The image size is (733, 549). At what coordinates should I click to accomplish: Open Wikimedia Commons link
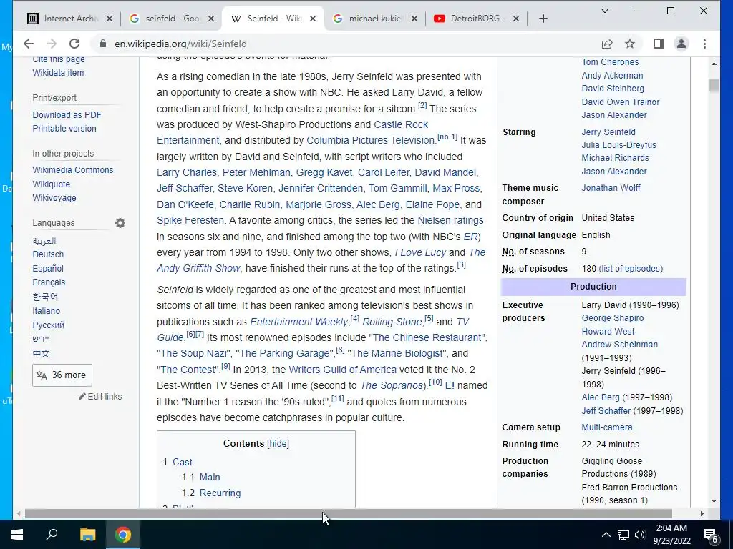pos(73,170)
